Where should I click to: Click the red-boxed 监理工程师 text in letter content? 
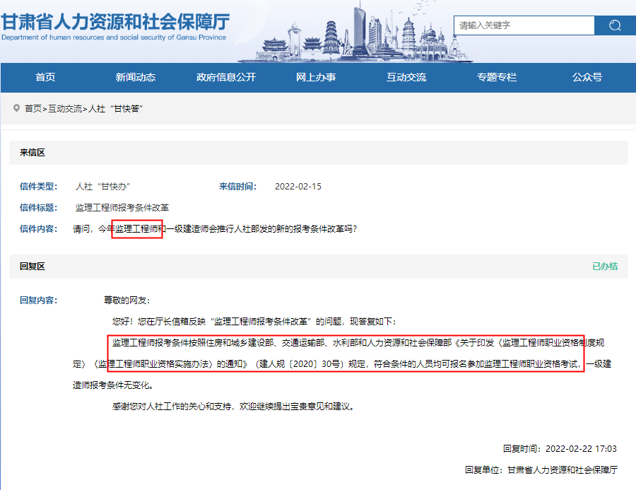point(137,230)
